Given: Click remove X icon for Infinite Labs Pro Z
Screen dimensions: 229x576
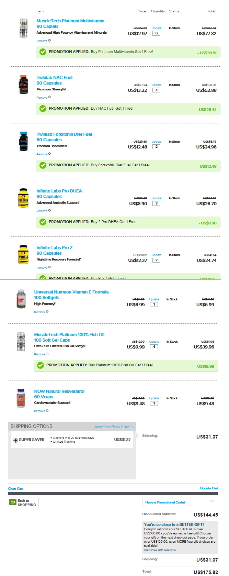Looking at the screenshot, I should click(x=49, y=267).
